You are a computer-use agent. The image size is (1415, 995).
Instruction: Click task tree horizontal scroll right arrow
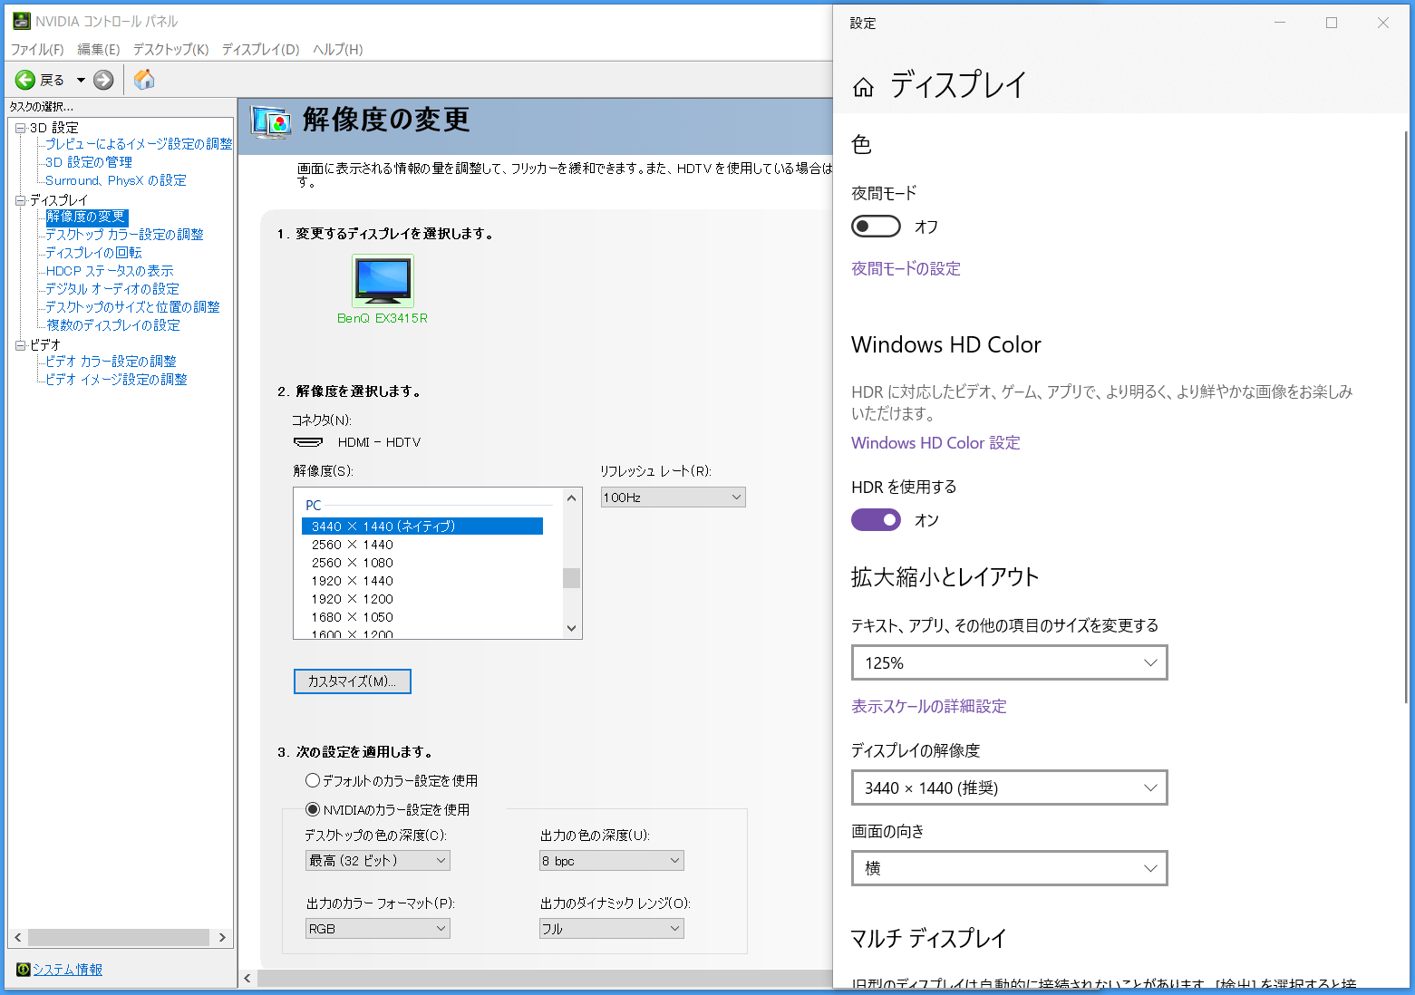222,937
